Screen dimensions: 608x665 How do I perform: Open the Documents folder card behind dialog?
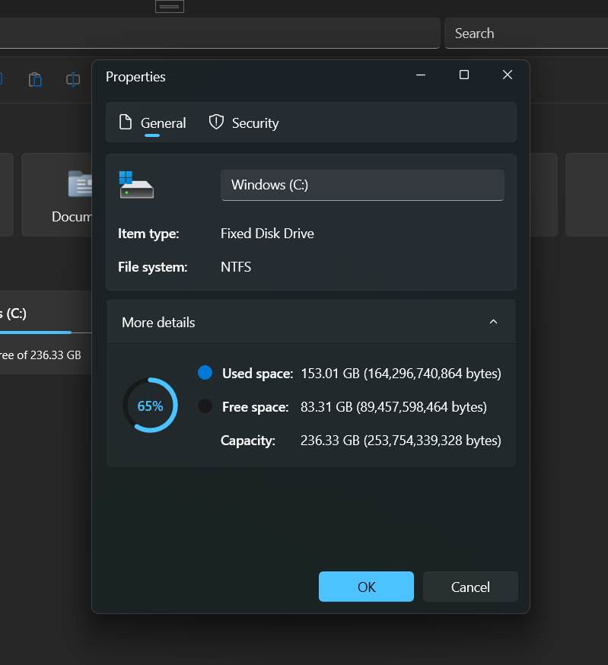click(56, 195)
